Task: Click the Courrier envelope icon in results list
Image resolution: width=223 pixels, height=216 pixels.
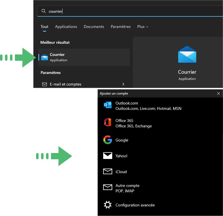Action: (x=45, y=57)
